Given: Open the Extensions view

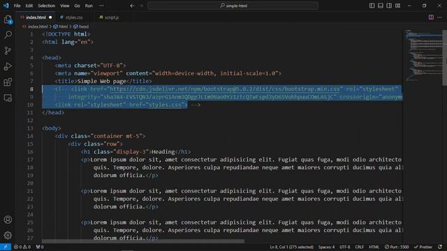Looking at the screenshot, I should click(x=8, y=82).
